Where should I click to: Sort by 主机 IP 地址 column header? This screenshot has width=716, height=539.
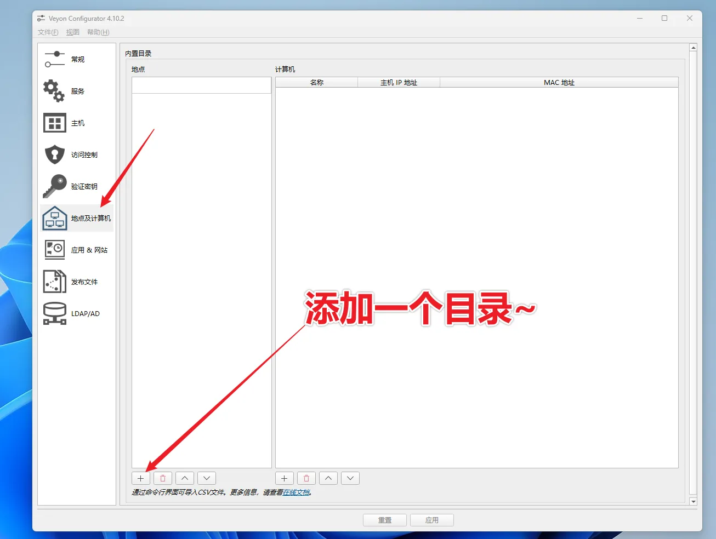click(x=399, y=83)
